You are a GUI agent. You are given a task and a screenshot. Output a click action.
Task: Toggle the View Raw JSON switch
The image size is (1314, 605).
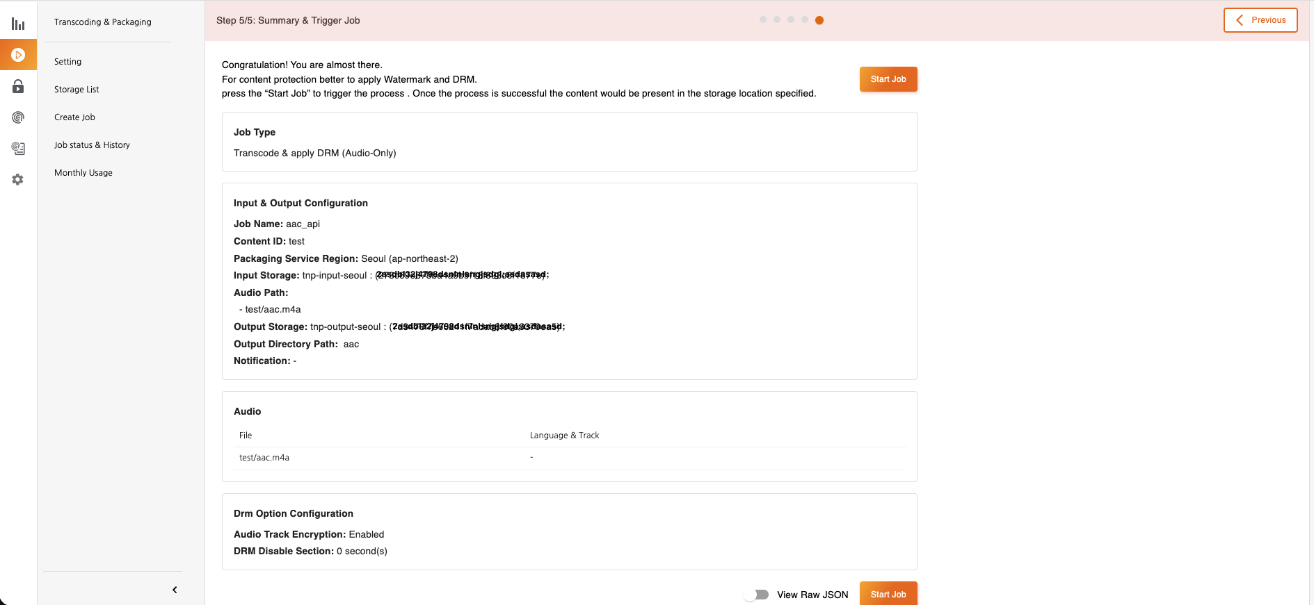click(757, 595)
